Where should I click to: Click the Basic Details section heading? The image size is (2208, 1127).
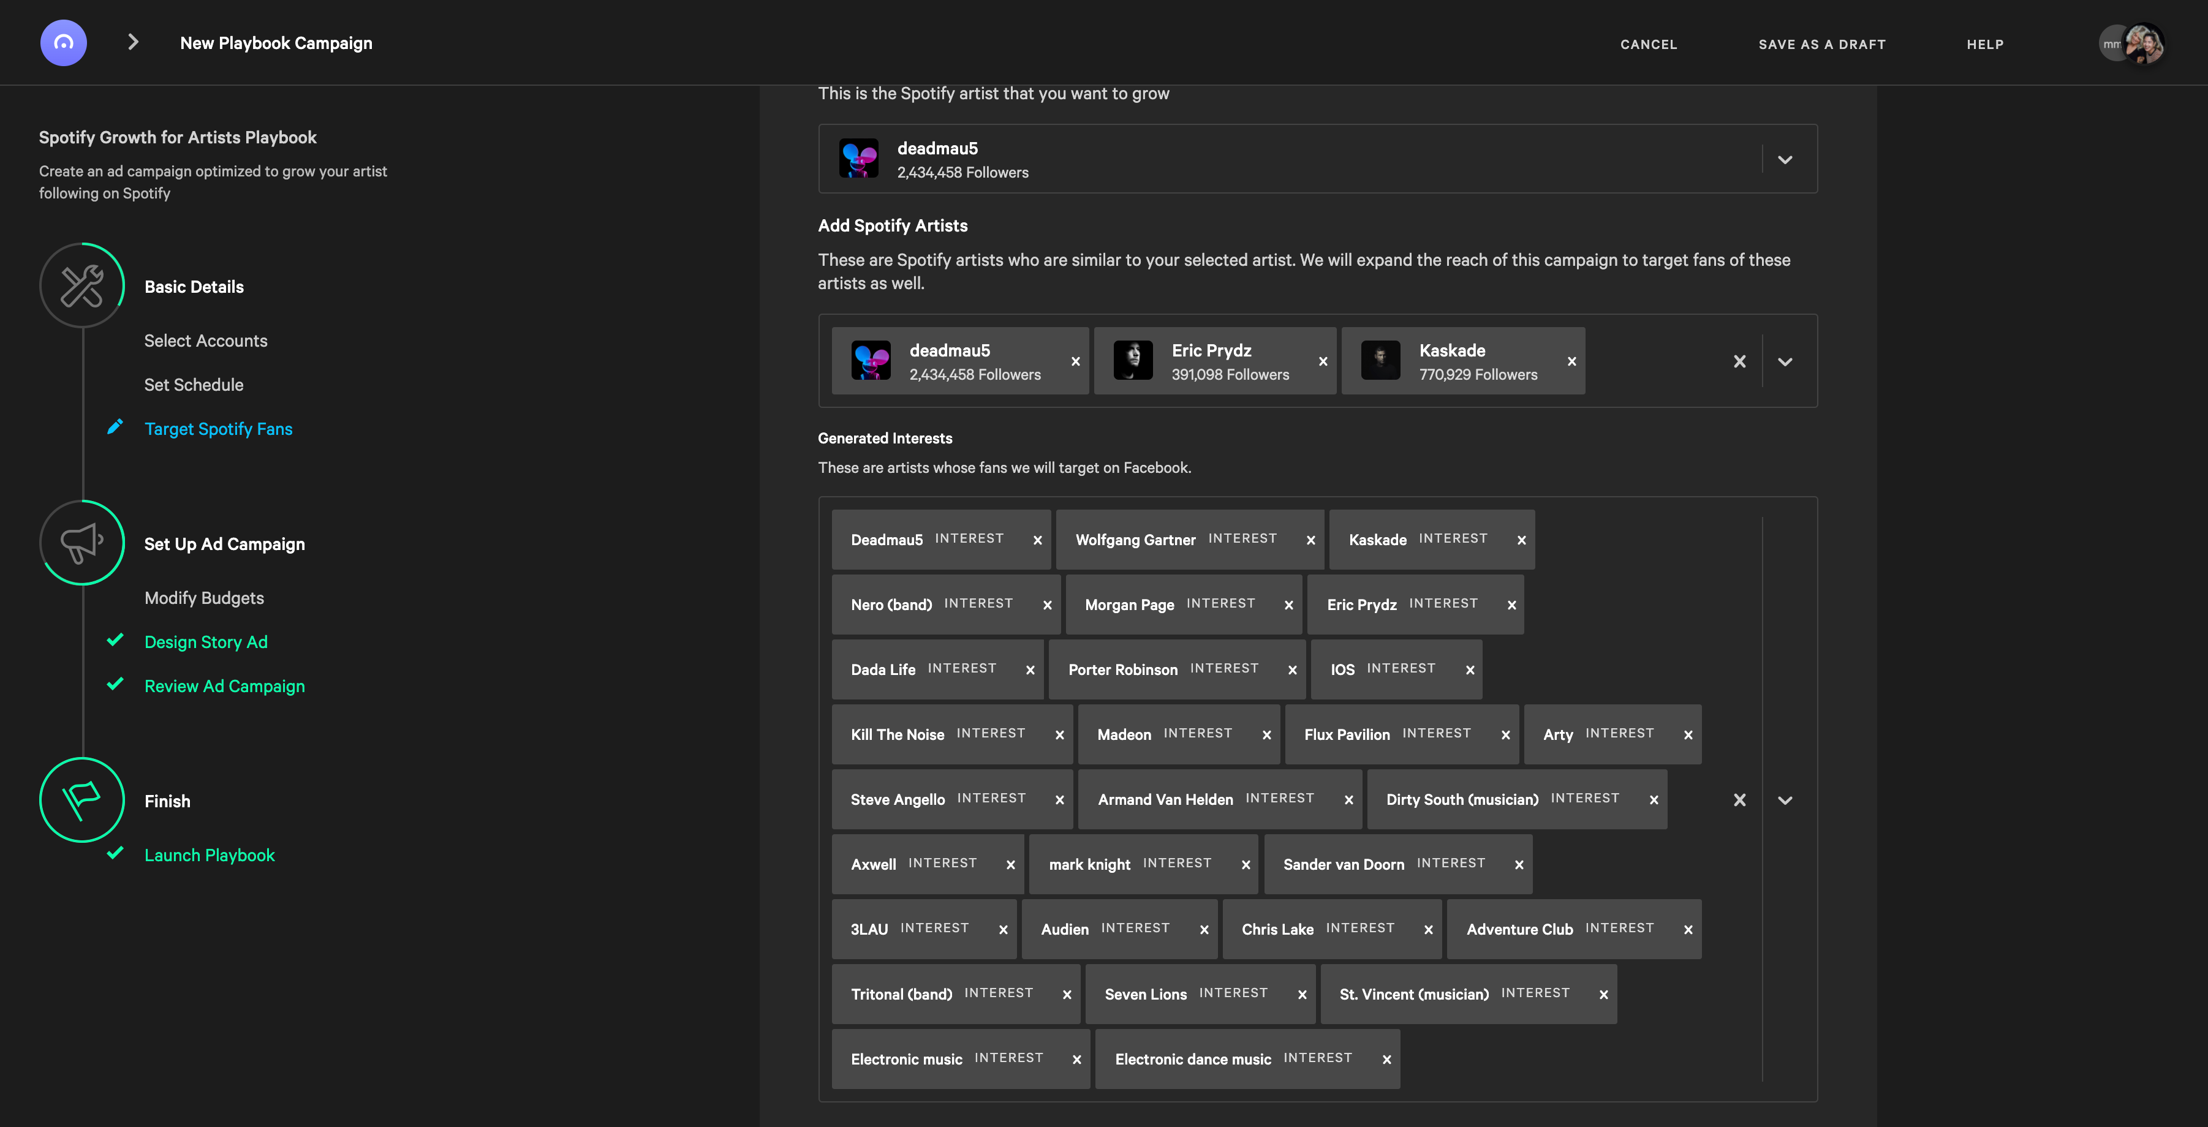click(x=194, y=286)
